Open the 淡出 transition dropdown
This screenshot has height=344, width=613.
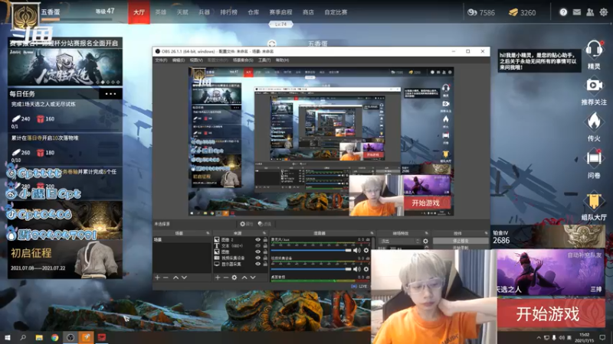[x=400, y=241]
